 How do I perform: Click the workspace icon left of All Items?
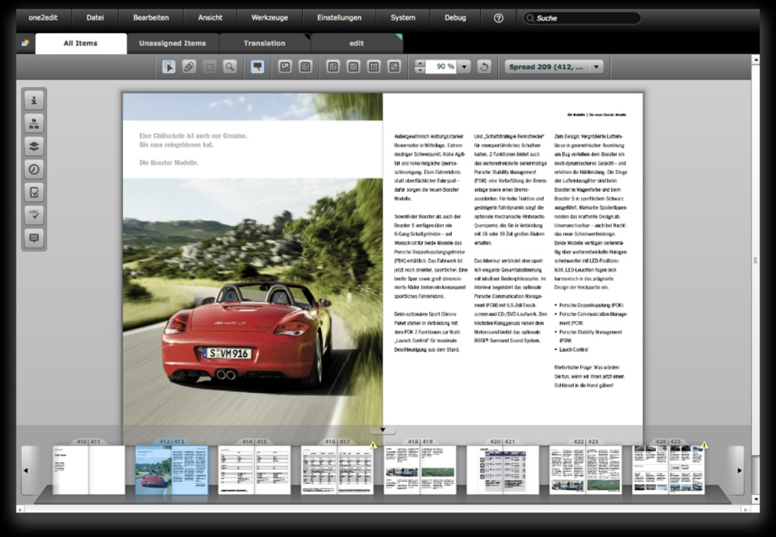[25, 44]
